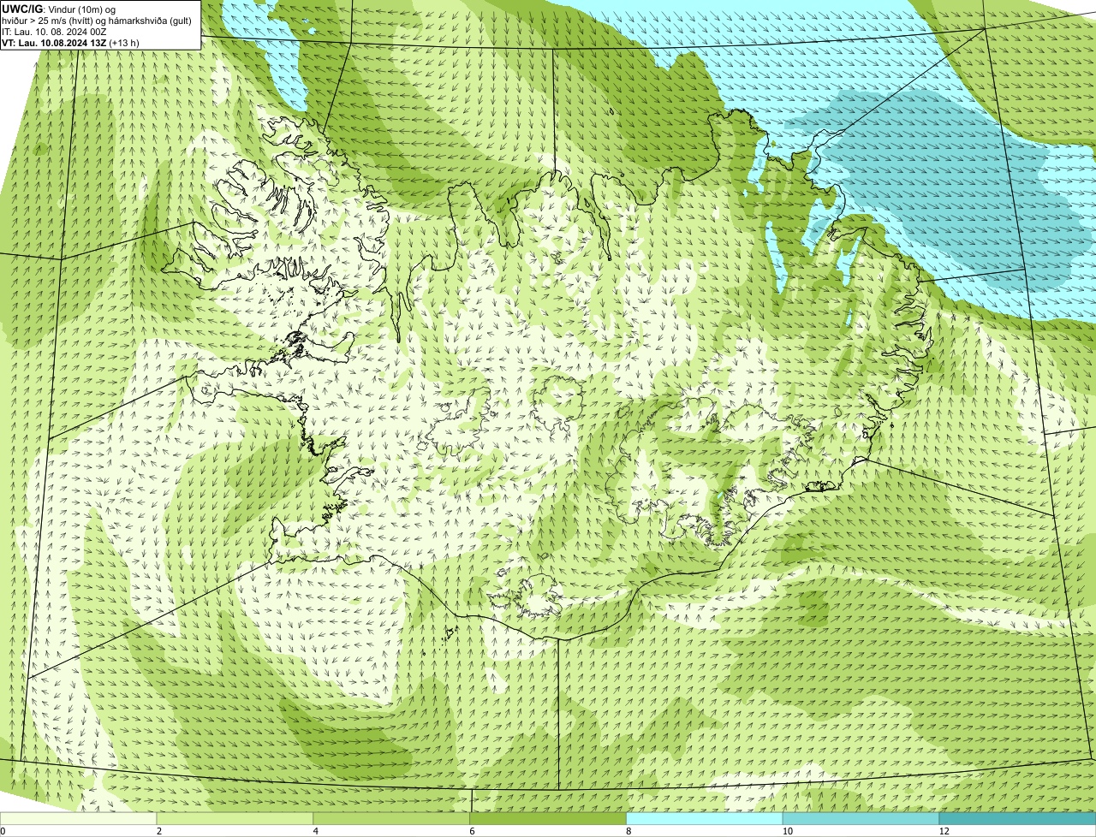This screenshot has height=837, width=1096.
Task: Click the 8–10 m/s light cyan legend segment
Action: pyautogui.click(x=705, y=819)
